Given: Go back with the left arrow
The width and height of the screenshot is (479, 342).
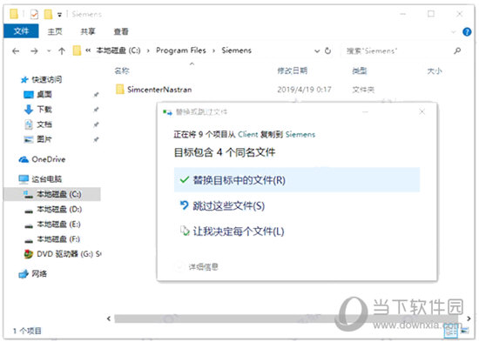Looking at the screenshot, I should pyautogui.click(x=16, y=50).
